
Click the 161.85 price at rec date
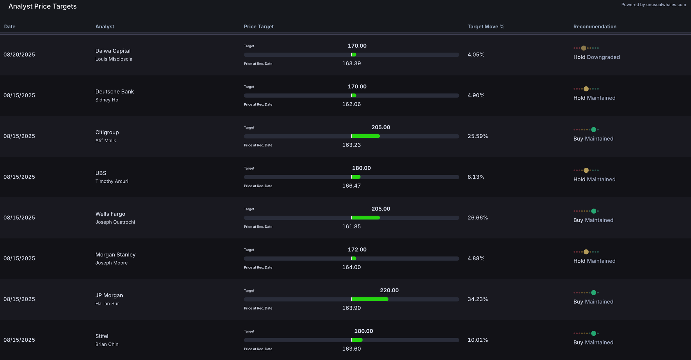tap(351, 227)
